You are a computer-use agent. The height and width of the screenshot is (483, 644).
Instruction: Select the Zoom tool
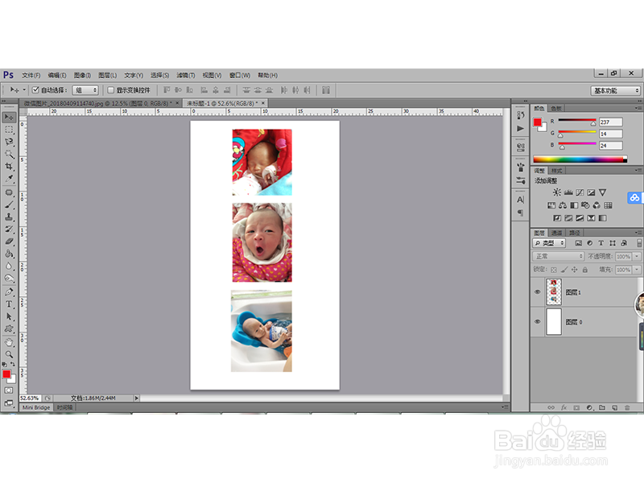click(9, 354)
